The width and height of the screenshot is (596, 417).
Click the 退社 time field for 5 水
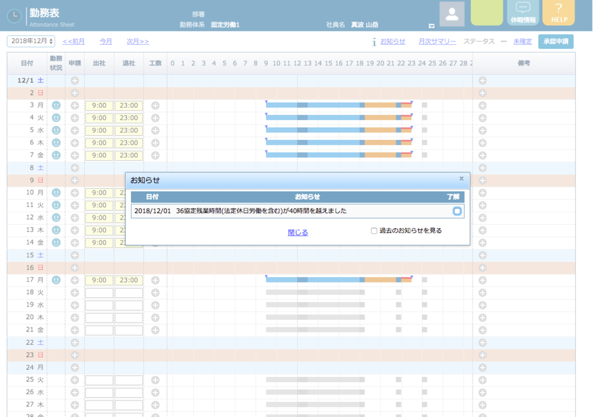pyautogui.click(x=129, y=130)
